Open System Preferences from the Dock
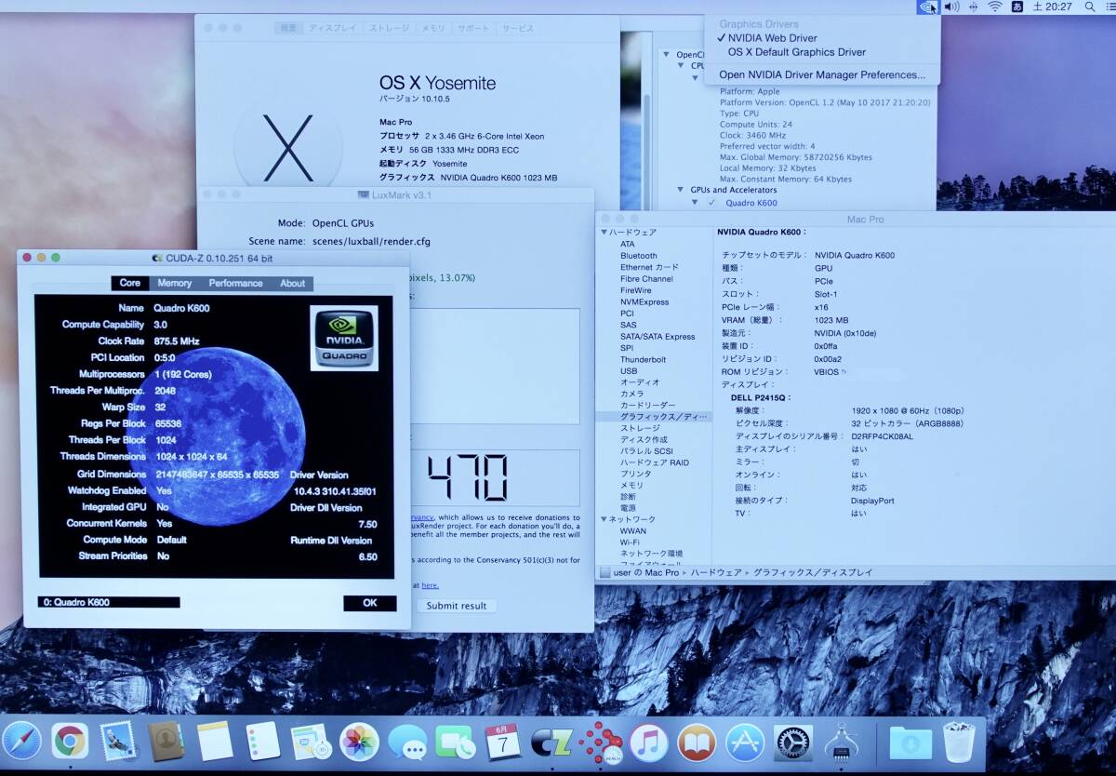Viewport: 1116px width, 776px height. [x=793, y=743]
